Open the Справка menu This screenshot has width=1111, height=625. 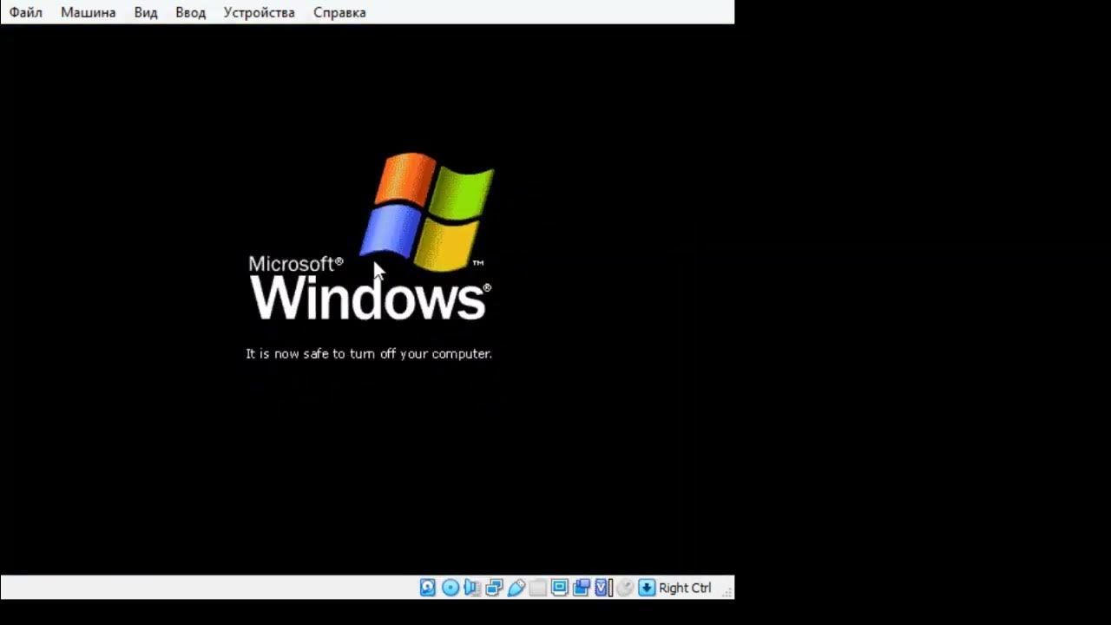(x=339, y=12)
